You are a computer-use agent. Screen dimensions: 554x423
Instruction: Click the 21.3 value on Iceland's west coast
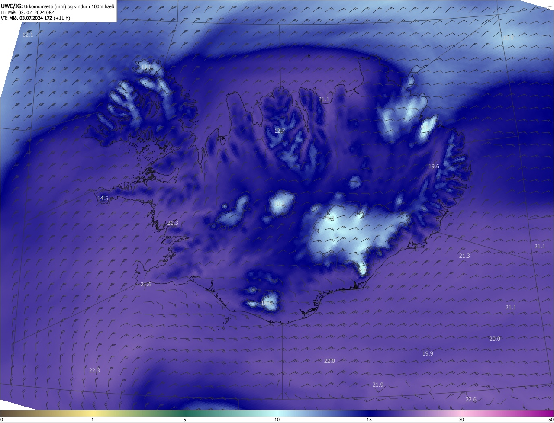pos(172,223)
